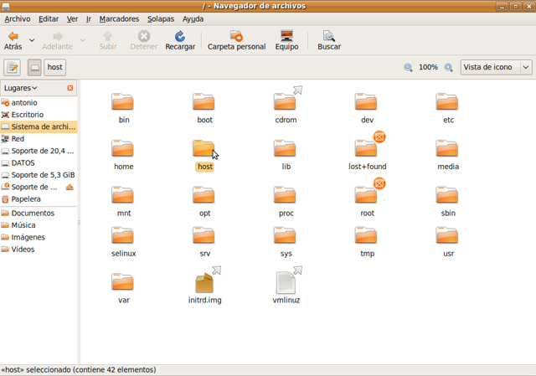Screen dimensions: 536x376
Task: Toggle text-based location entry with pencil button
Action: pos(13,68)
